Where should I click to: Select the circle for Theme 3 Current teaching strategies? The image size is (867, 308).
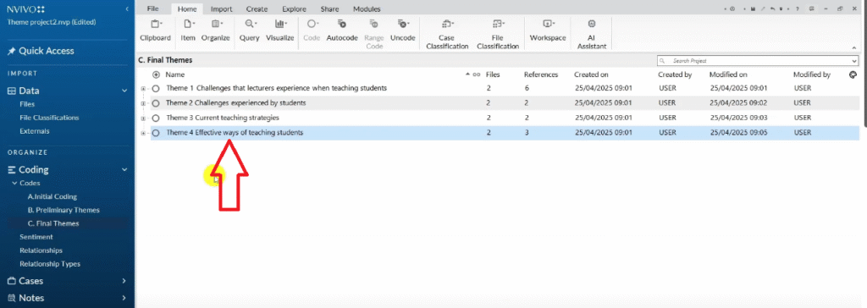pyautogui.click(x=156, y=118)
